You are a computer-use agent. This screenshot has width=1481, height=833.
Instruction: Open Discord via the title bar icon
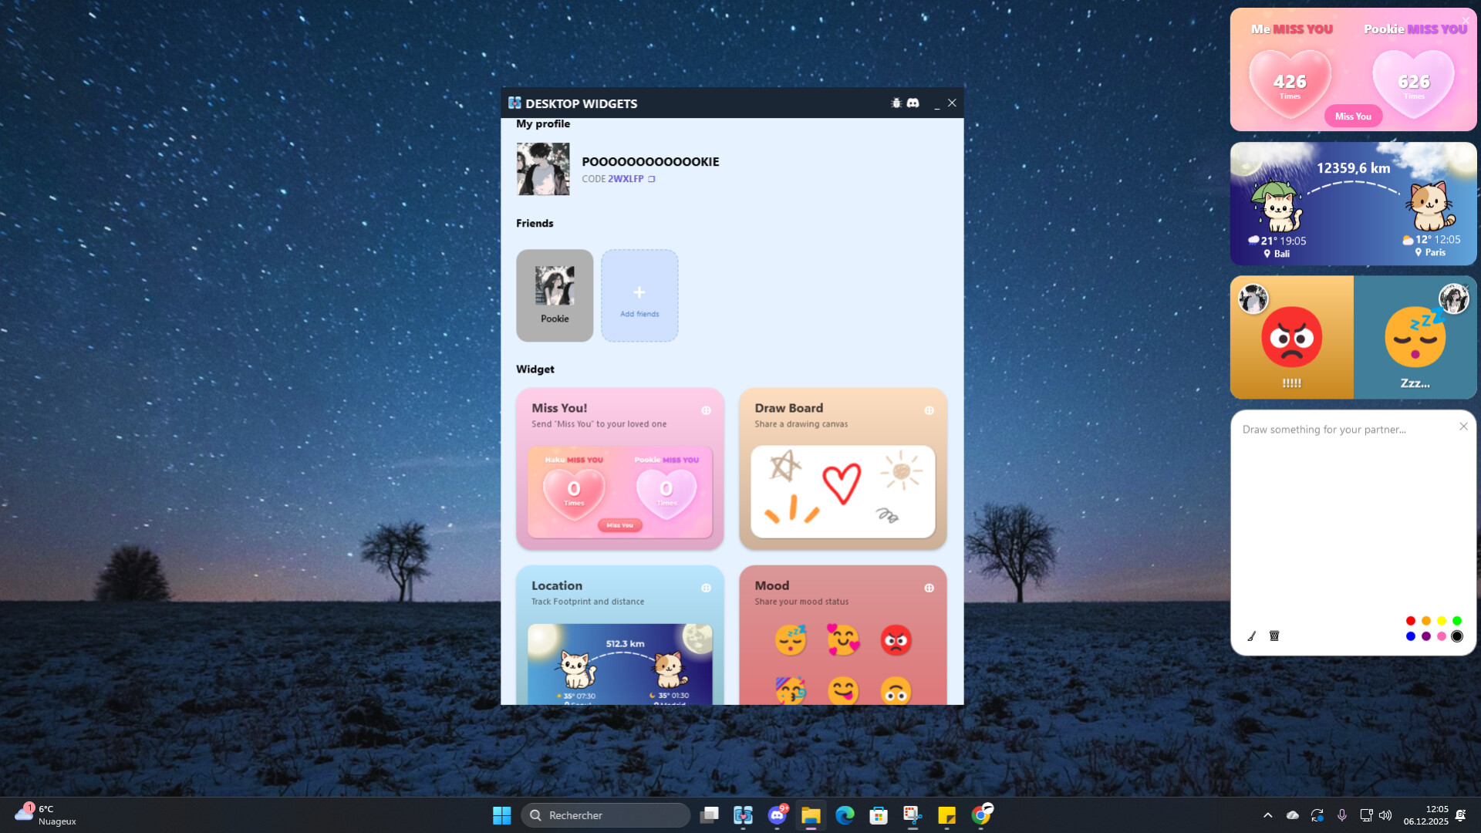(x=913, y=103)
